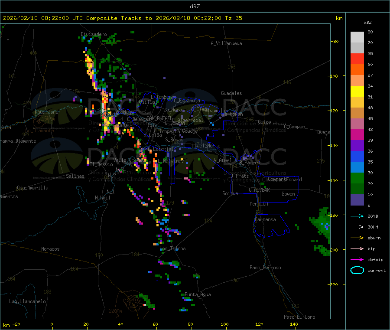
Task: Click the 'A_Villanueva' place label
Action: pyautogui.click(x=226, y=43)
